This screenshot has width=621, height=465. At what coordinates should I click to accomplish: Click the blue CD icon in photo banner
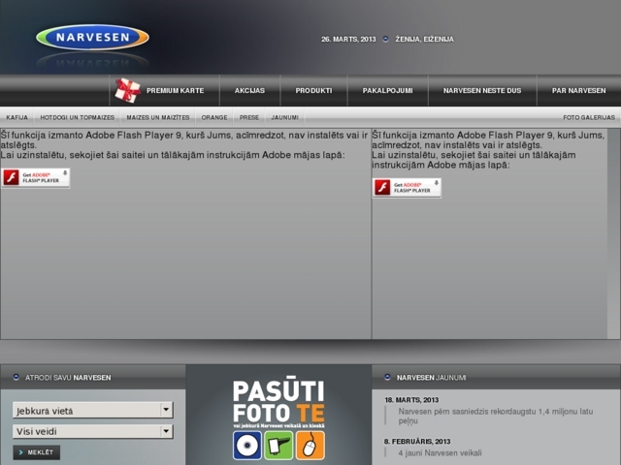[x=246, y=446]
